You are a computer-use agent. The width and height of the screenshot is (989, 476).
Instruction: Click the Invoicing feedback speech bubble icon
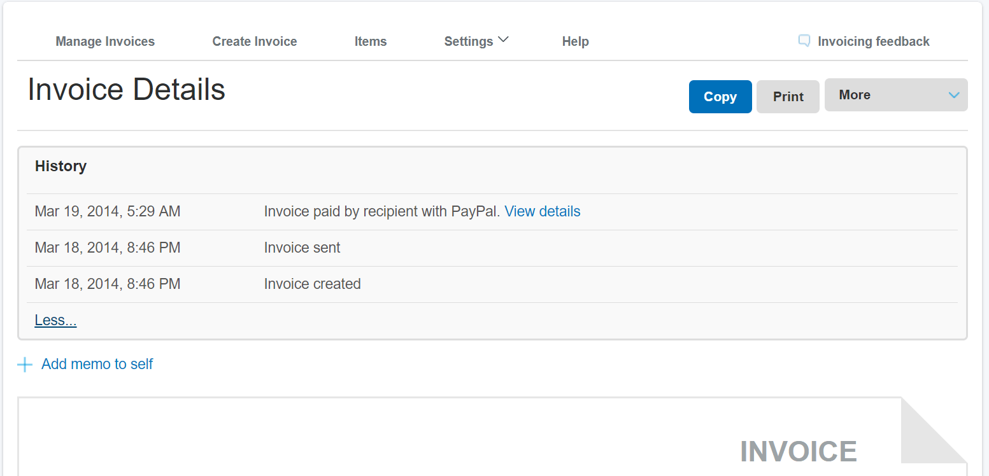[804, 41]
